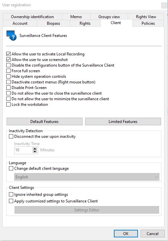Confirm with the OK button
This screenshot has height=241, width=168.
[126, 234]
